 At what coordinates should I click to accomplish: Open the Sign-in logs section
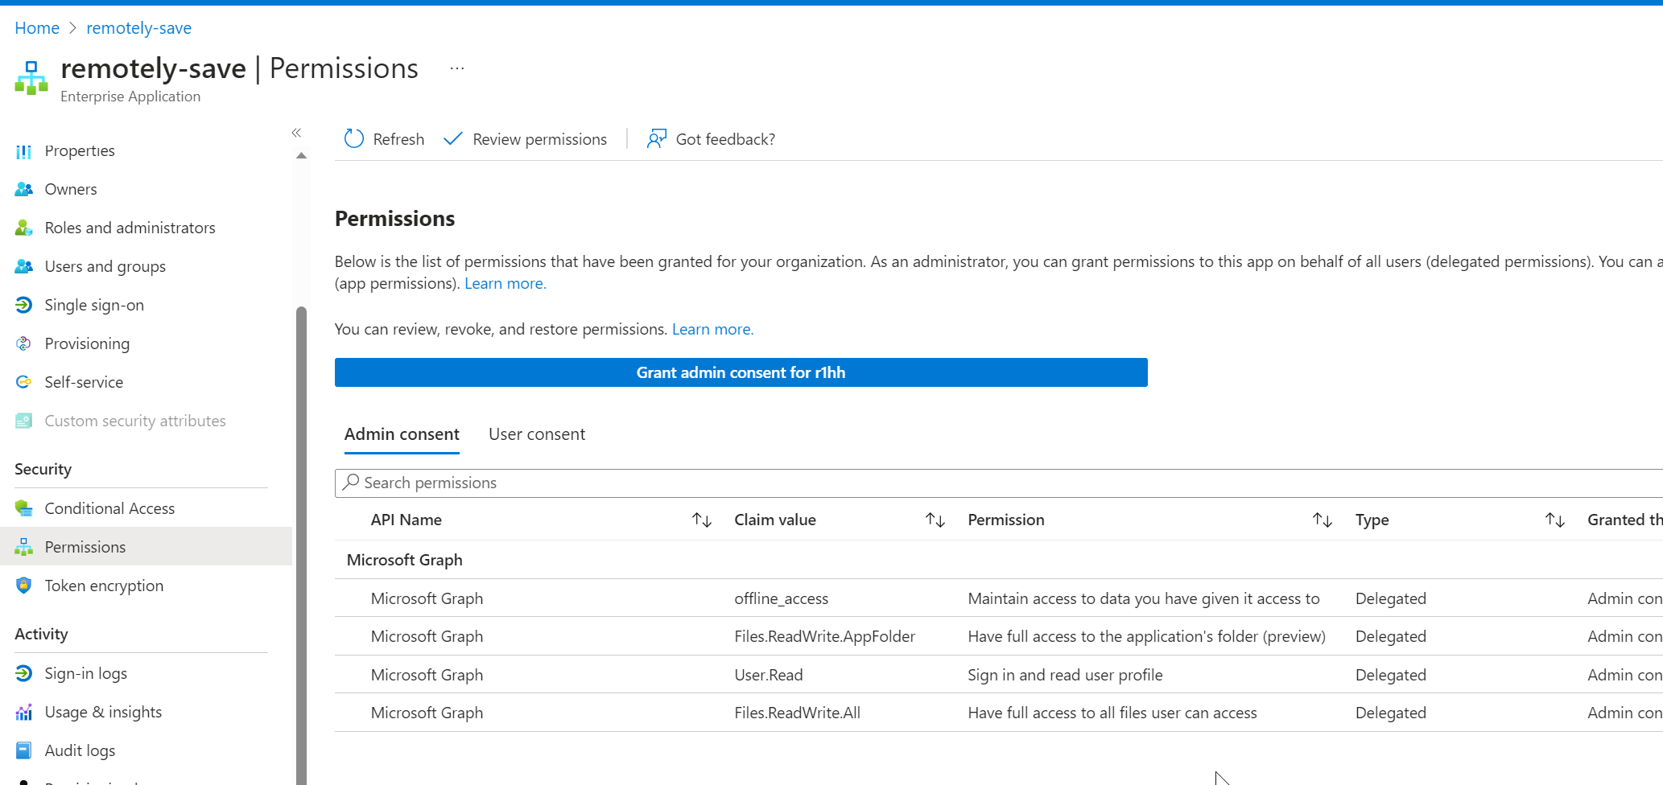point(87,672)
